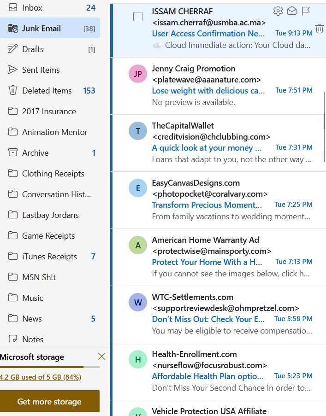
Task: Click the Deleted Items trash icon
Action: point(13,90)
